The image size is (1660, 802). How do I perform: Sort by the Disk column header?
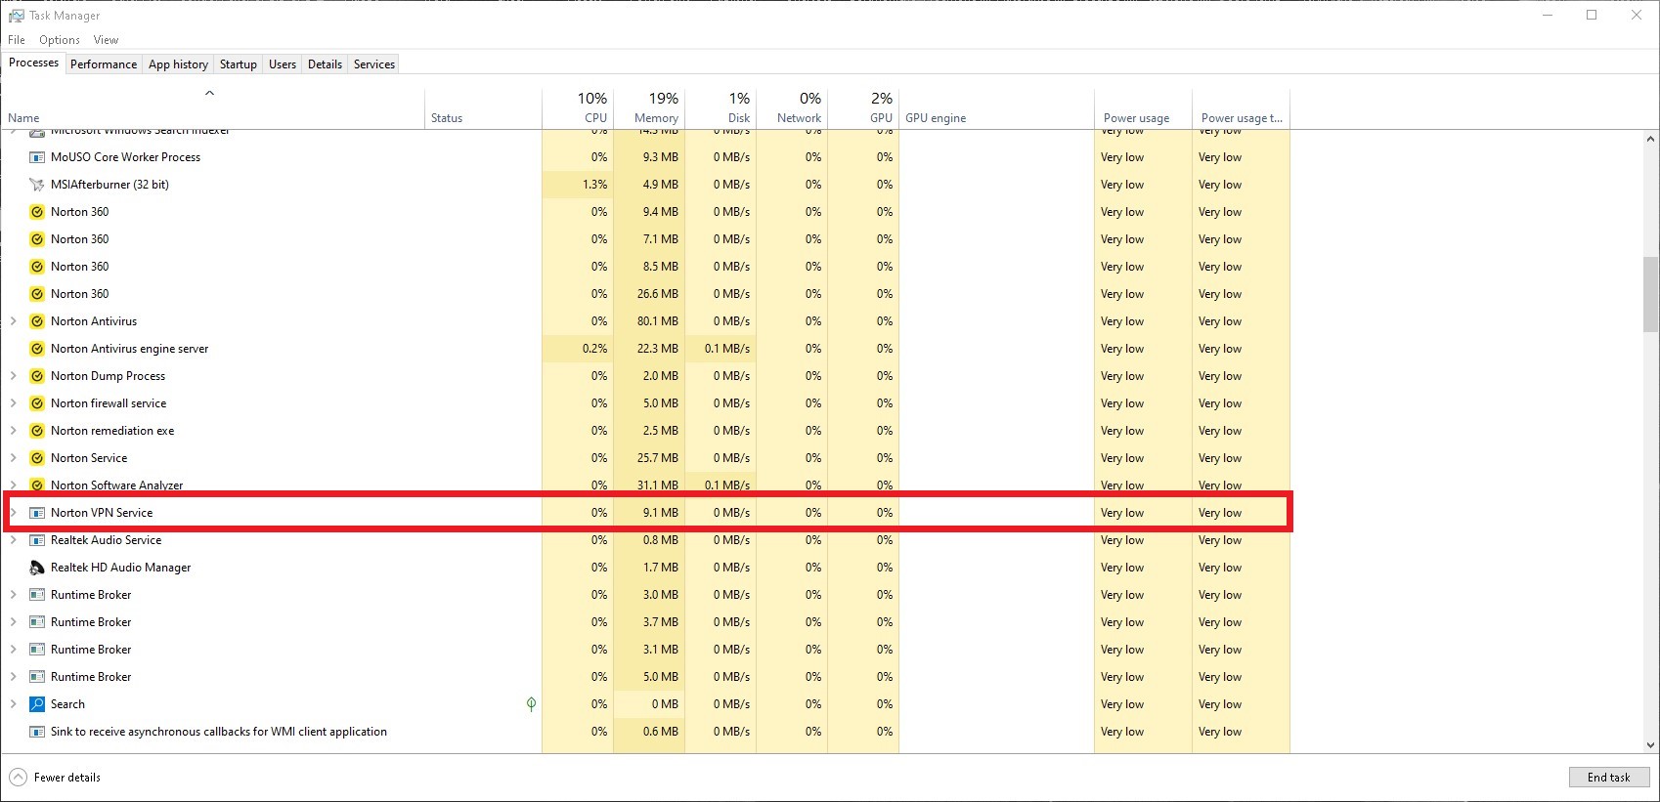721,108
